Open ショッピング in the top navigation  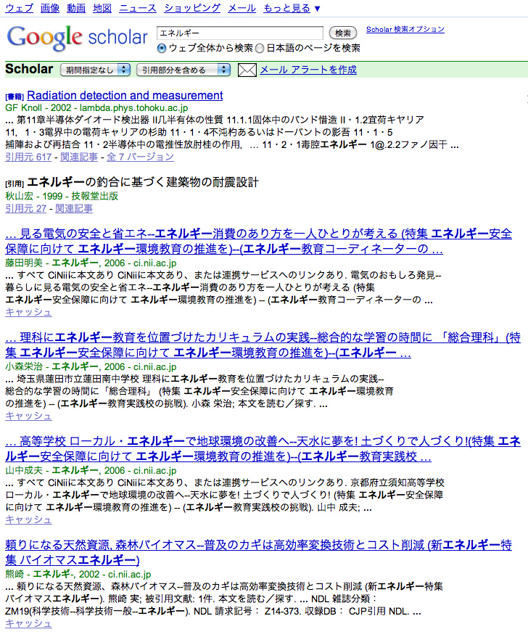click(192, 8)
